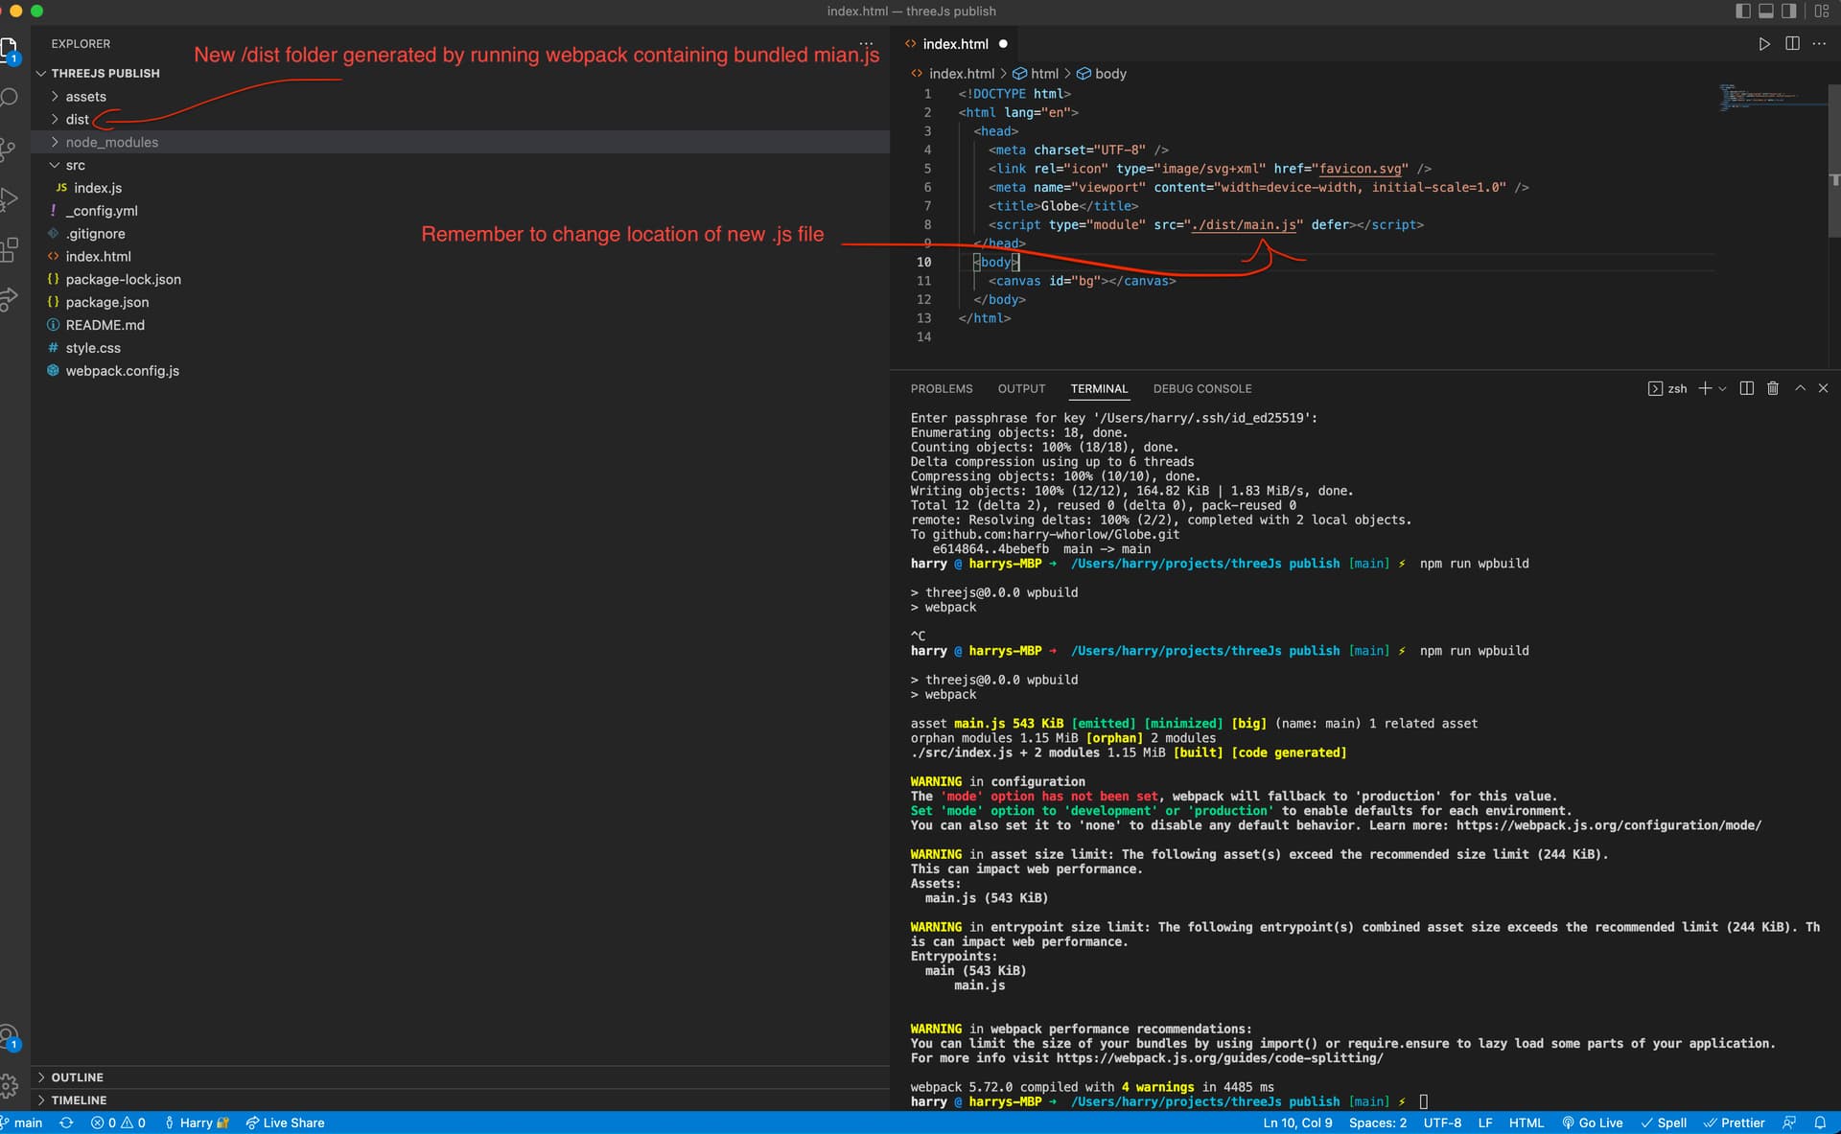
Task: Switch to the PROBLEMS tab
Action: [941, 389]
